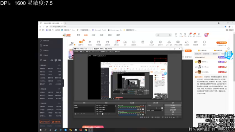Screen dimensions: 235x132
Task: Open the gift box icon in streamer toolbar
Action: click(x=142, y=42)
